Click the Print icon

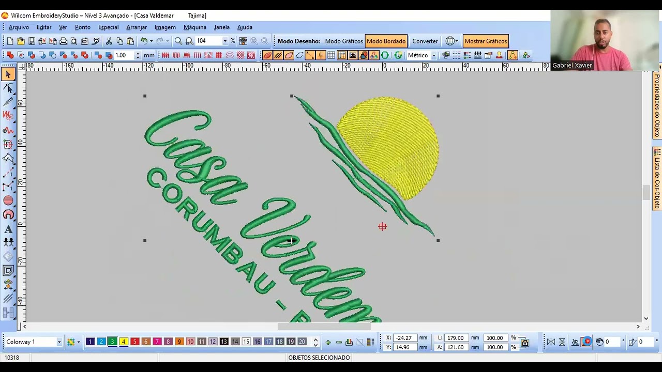tap(63, 41)
